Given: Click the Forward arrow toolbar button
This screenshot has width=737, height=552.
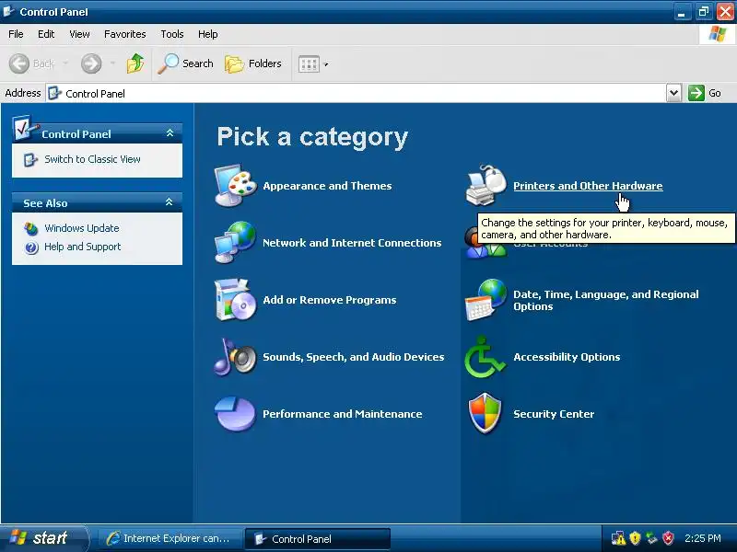Looking at the screenshot, I should click(91, 63).
